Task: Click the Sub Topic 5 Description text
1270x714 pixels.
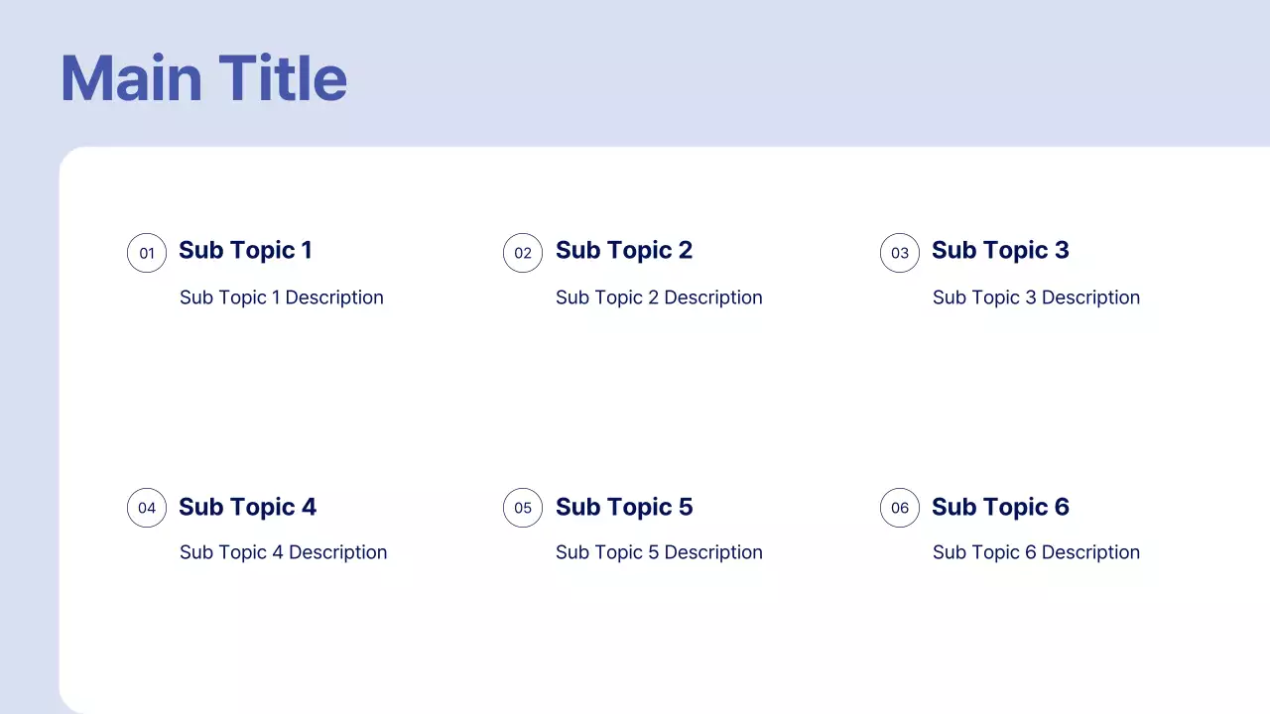Action: [659, 552]
